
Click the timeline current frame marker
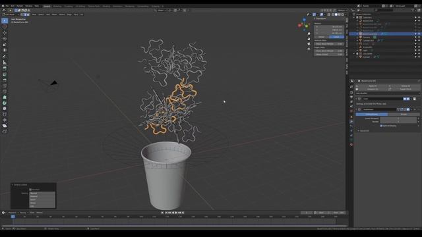coord(13,217)
